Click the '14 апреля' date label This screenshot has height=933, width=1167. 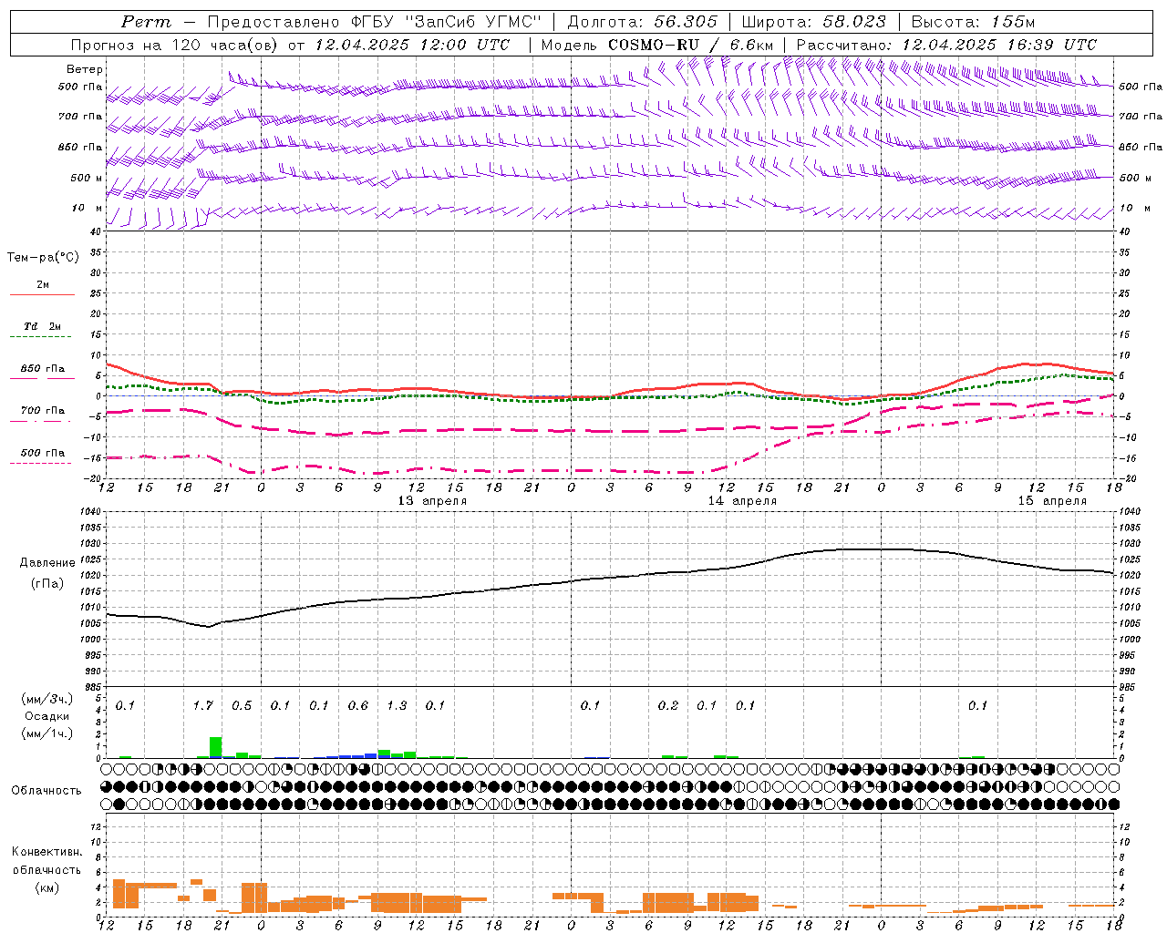coord(742,501)
